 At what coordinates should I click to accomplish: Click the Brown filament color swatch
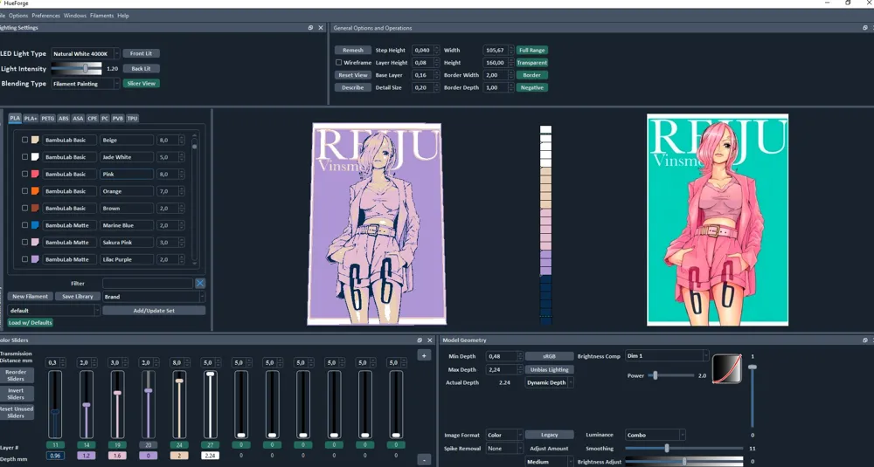[x=35, y=208]
